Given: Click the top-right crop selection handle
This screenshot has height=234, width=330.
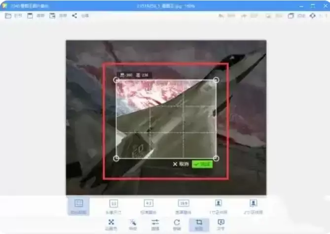Looking at the screenshot, I should [x=216, y=80].
